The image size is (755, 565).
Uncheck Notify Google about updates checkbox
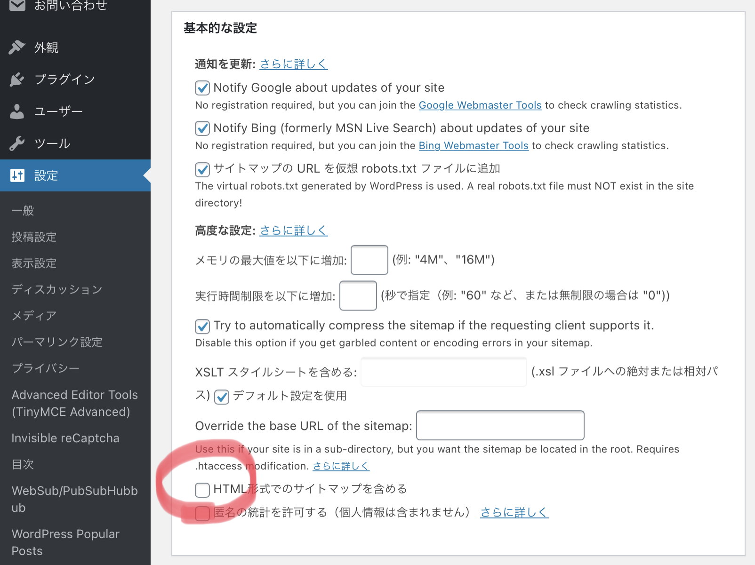[x=202, y=88]
